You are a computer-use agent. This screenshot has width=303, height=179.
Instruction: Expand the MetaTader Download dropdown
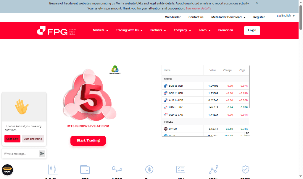[x=228, y=17]
